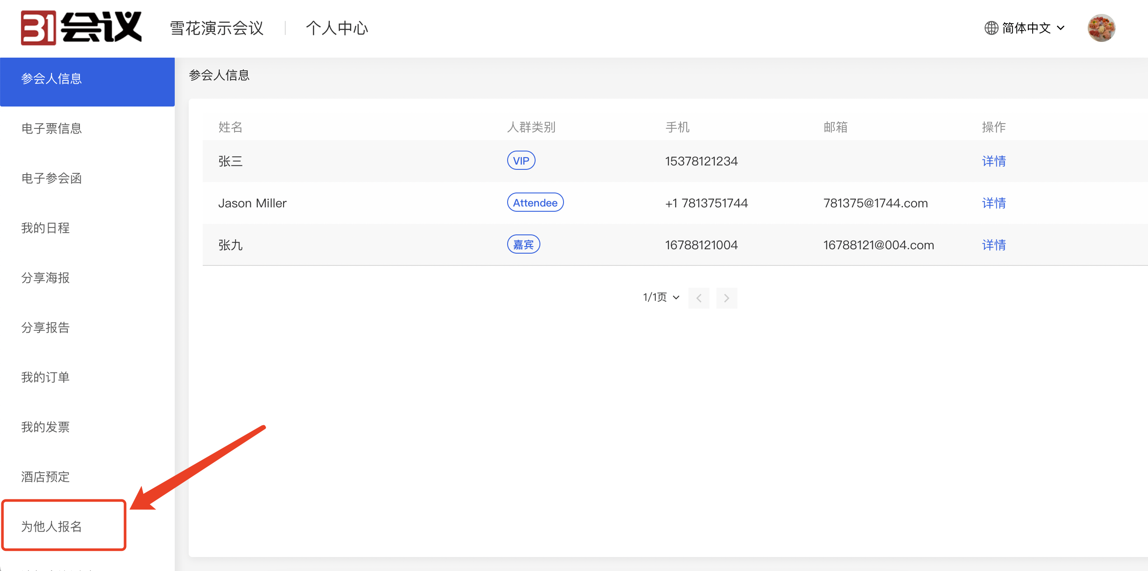Screen dimensions: 1148x571
Task: Open 酒店预定 in the sidebar
Action: point(45,477)
